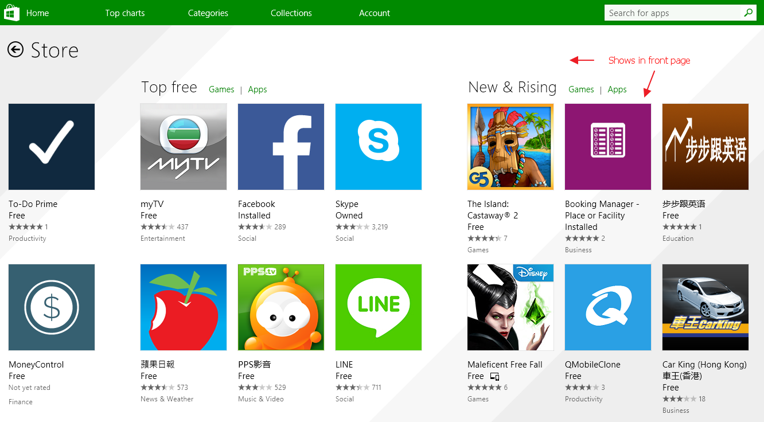The height and width of the screenshot is (422, 764).
Task: Click the Skype app name
Action: (x=347, y=204)
